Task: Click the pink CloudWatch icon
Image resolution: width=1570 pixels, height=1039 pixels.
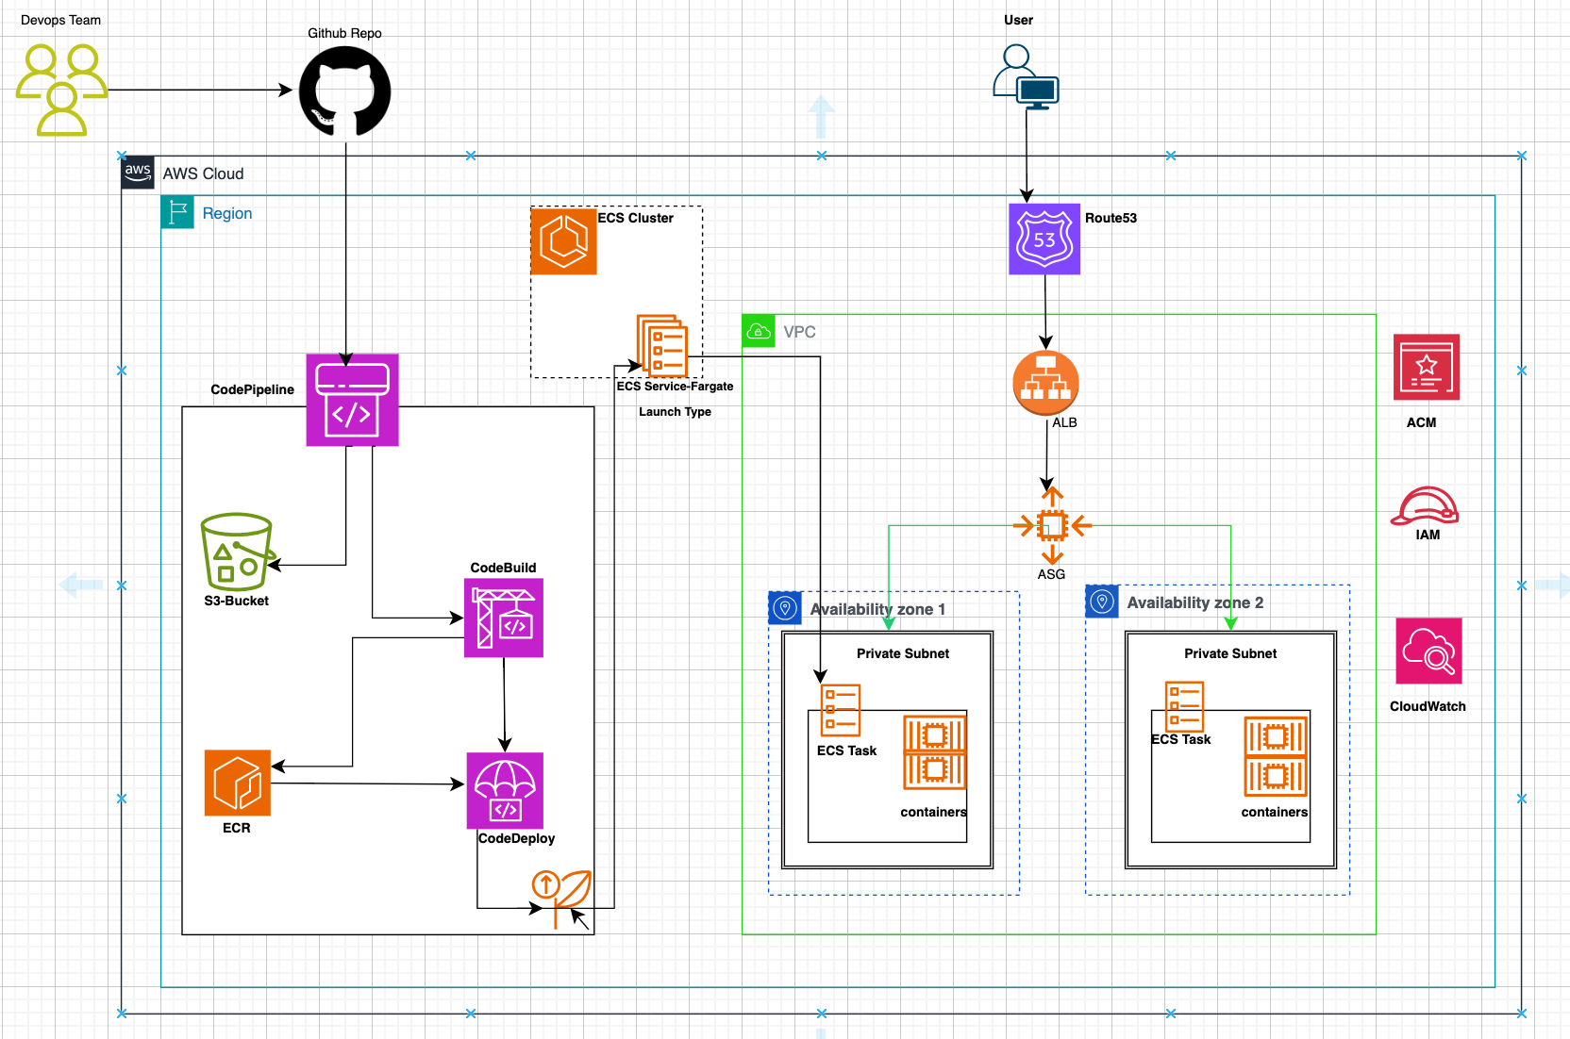Action: 1428,651
